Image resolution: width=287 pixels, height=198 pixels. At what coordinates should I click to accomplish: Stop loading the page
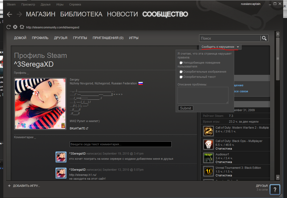coord(15,27)
